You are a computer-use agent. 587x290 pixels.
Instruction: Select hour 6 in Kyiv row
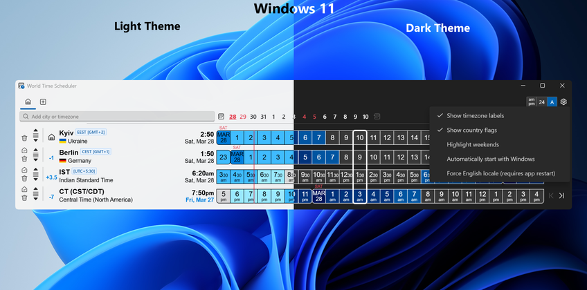pyautogui.click(x=305, y=137)
